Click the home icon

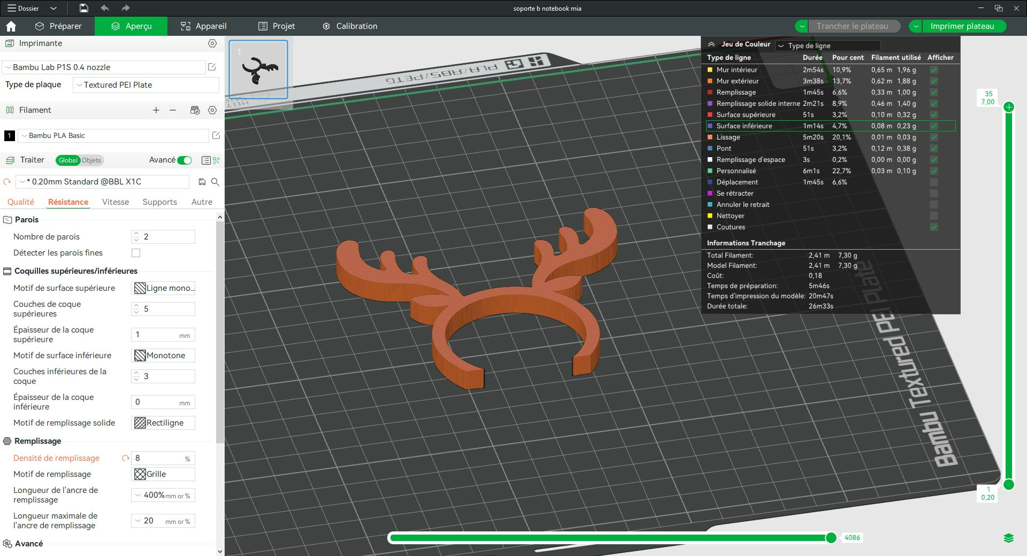click(x=11, y=26)
